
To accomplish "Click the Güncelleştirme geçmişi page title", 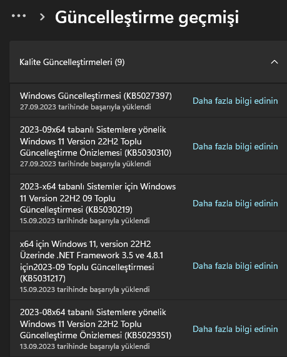I will click(147, 18).
